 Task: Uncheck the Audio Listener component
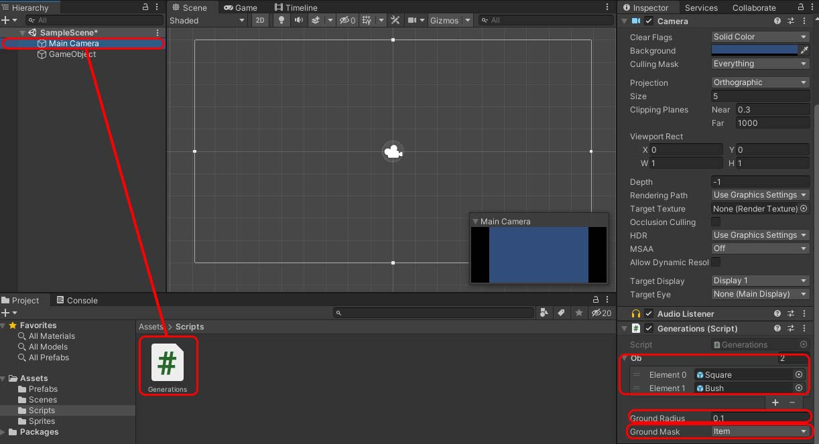(x=649, y=313)
